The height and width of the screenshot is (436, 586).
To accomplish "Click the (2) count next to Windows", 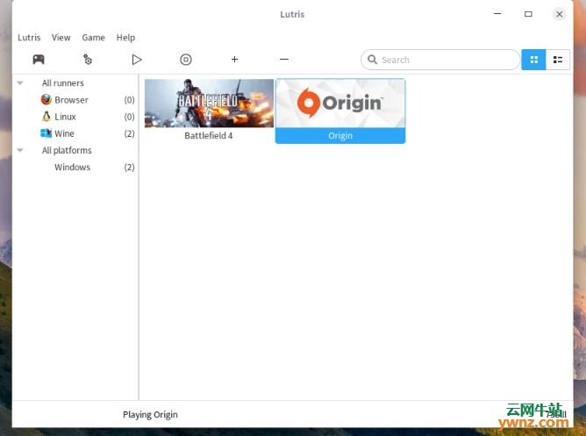I will tap(129, 167).
